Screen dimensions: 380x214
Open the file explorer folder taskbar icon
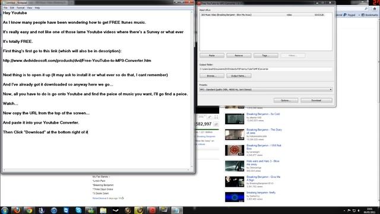coord(103,210)
